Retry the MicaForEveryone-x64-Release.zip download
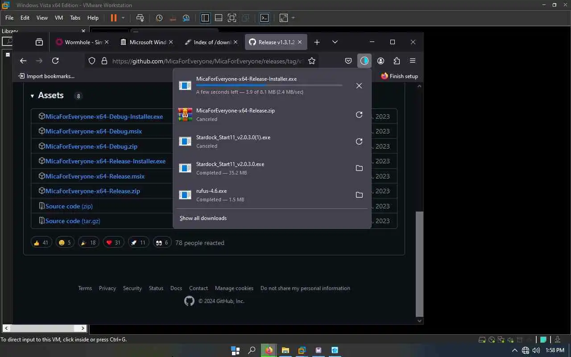 359,115
